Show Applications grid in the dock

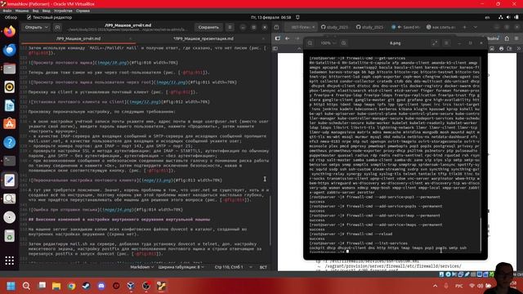click(x=9, y=261)
